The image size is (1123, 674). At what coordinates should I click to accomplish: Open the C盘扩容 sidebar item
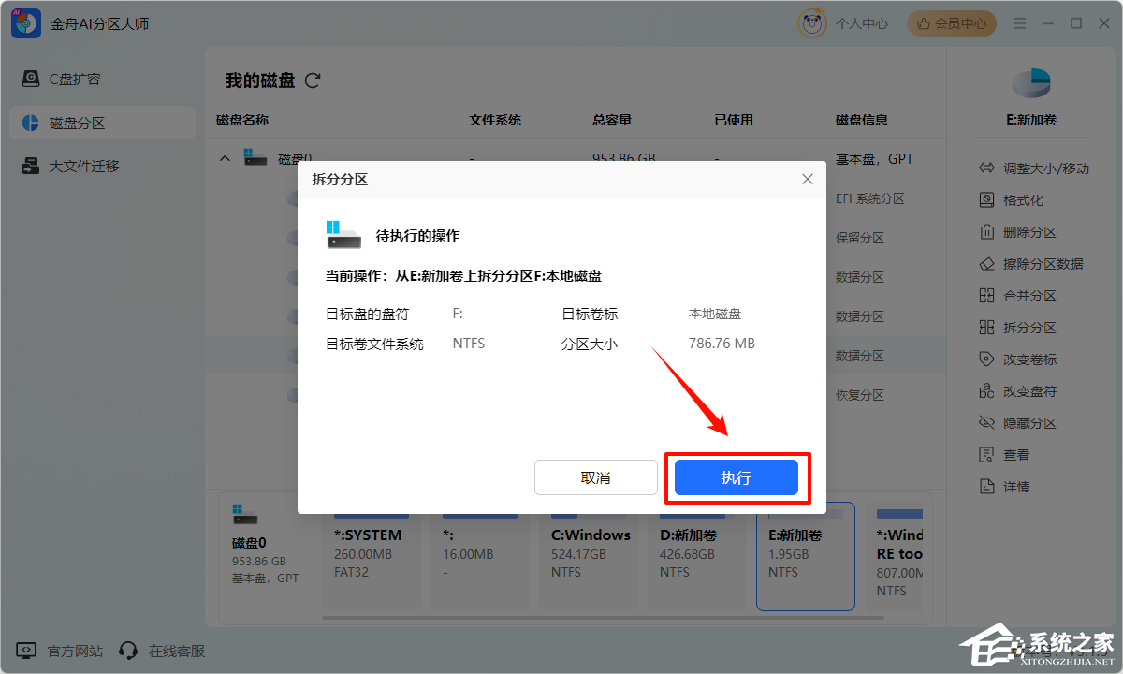coord(102,79)
